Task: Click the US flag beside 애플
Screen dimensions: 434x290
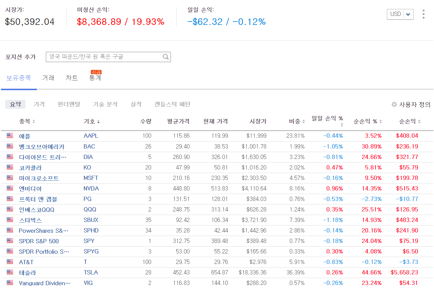Action: (x=10, y=136)
